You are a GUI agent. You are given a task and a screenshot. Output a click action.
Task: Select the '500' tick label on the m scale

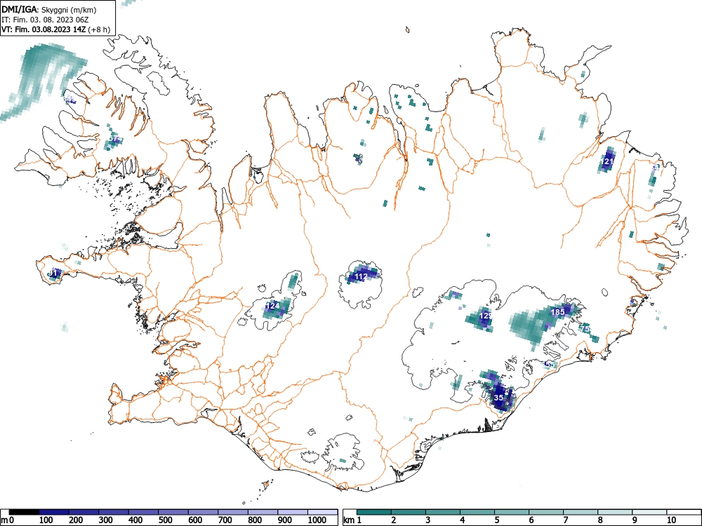[x=165, y=520]
